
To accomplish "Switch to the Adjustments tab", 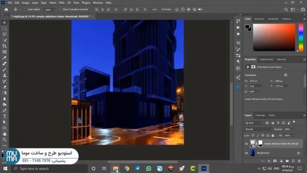I will [266, 59].
